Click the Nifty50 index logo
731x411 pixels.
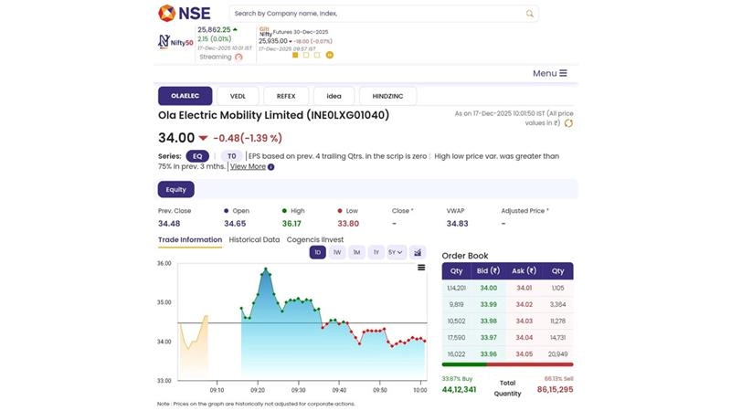point(175,42)
